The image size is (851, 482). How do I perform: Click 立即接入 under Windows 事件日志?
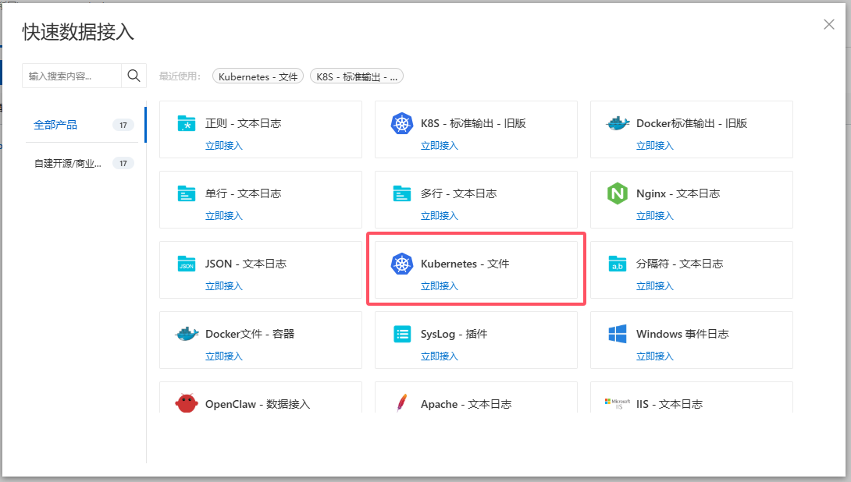coord(654,356)
